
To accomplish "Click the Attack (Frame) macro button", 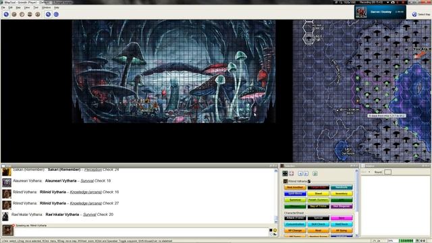I will 295,218.
